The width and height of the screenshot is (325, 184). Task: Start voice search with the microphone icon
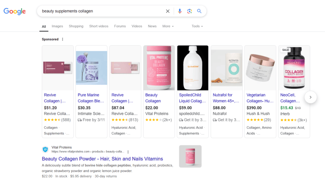(x=180, y=11)
